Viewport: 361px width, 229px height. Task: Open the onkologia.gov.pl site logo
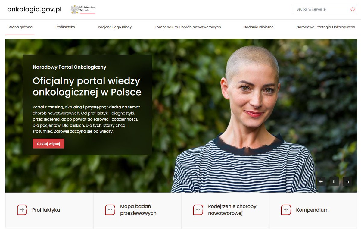34,9
